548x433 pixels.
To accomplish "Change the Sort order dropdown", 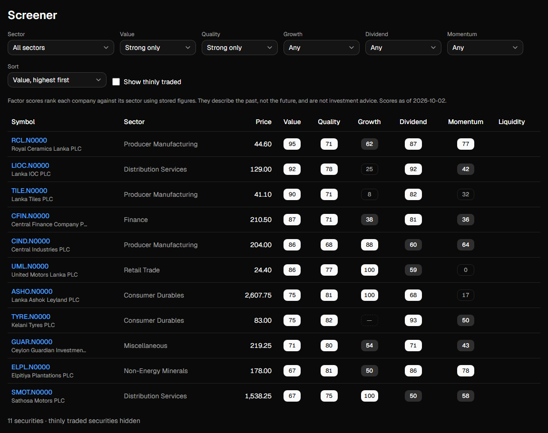I will click(x=57, y=80).
